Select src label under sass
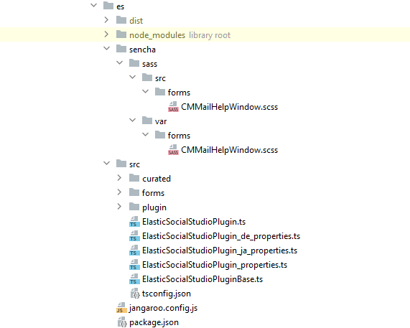Image resolution: width=410 pixels, height=328 pixels. 160,78
